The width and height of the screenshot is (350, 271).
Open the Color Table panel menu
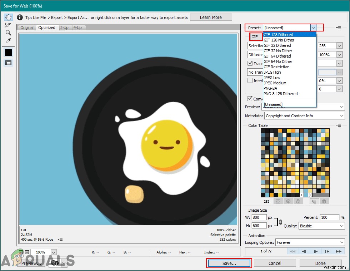[x=339, y=125]
